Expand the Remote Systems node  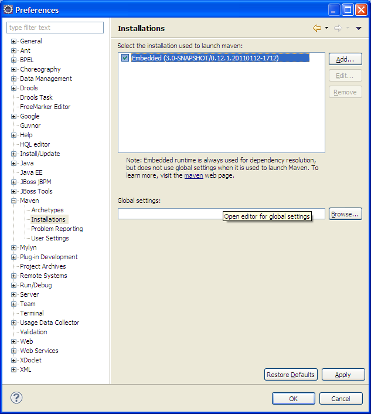tap(13, 276)
